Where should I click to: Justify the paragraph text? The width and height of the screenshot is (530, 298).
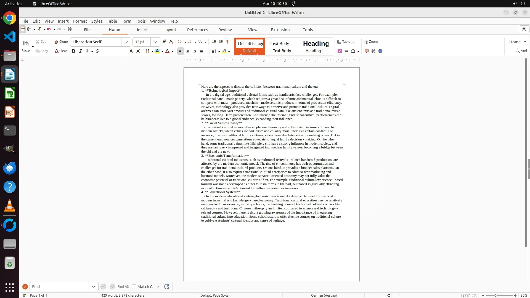[x=202, y=51]
